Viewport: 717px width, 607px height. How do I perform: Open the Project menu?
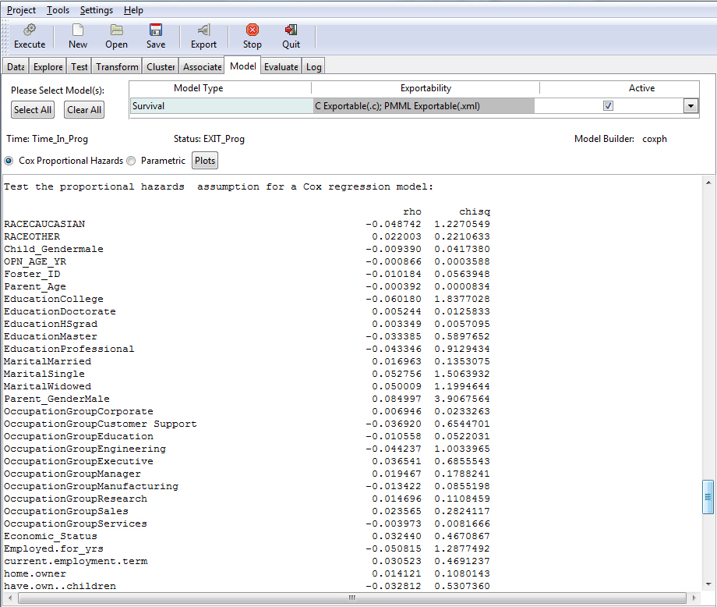(x=21, y=10)
